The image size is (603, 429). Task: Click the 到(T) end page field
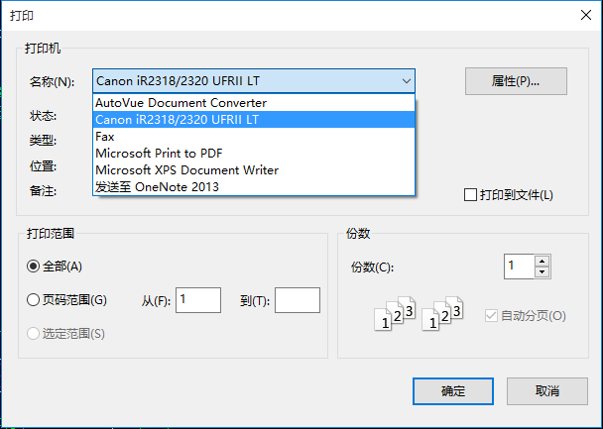[x=297, y=300]
